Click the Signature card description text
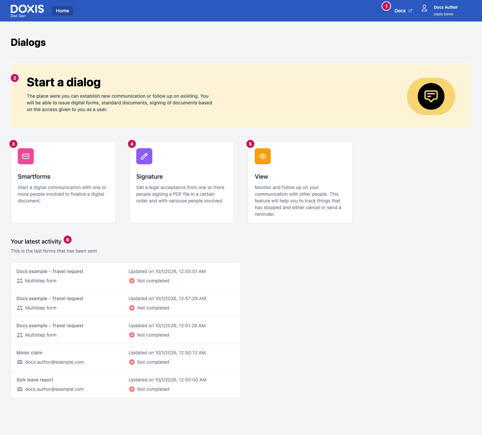The width and height of the screenshot is (482, 435). [x=180, y=194]
